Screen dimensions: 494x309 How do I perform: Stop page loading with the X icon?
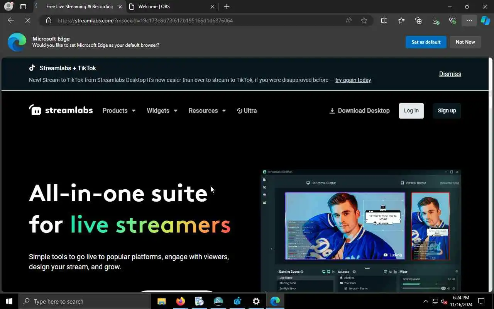click(x=28, y=20)
